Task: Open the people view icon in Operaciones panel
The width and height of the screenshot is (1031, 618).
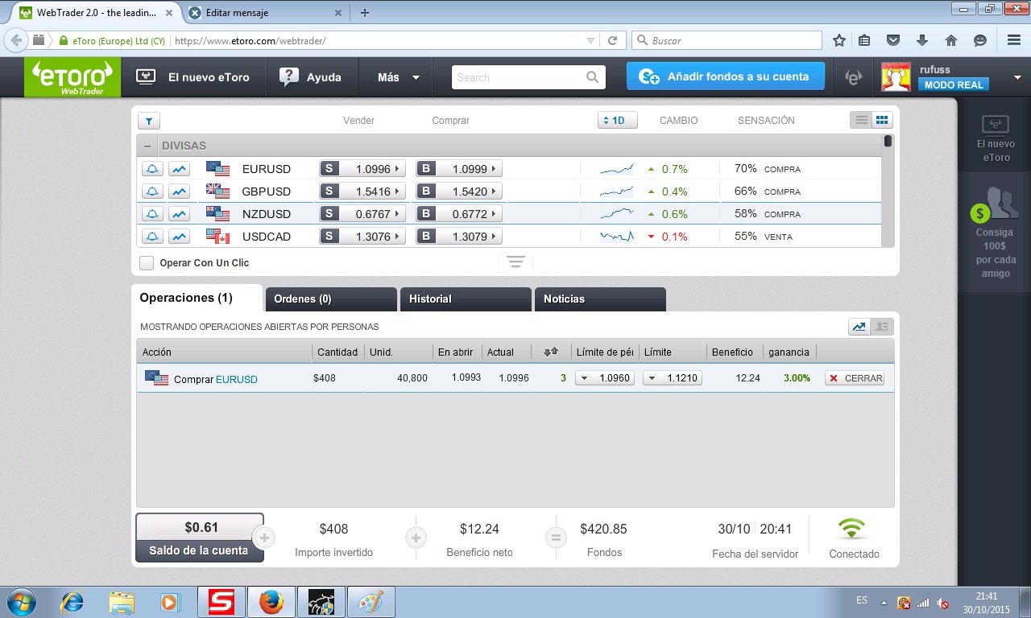Action: (x=882, y=327)
